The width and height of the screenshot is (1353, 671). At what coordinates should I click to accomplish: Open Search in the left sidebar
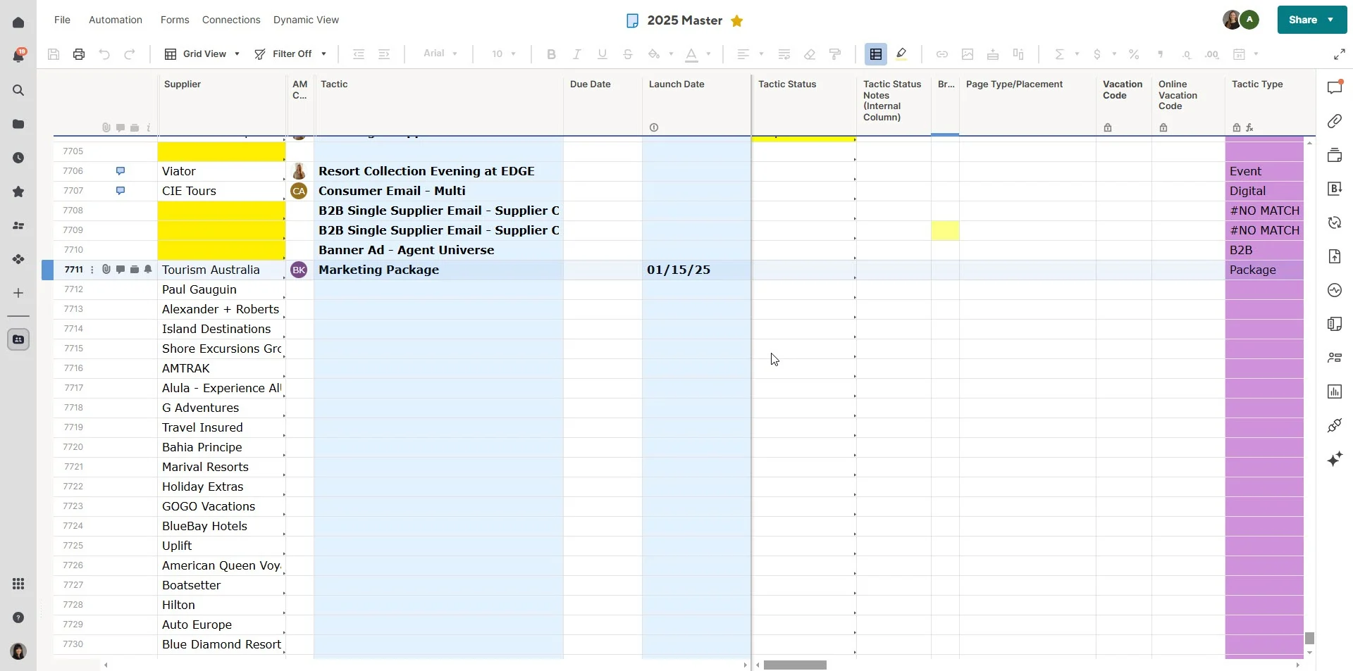[x=18, y=90]
